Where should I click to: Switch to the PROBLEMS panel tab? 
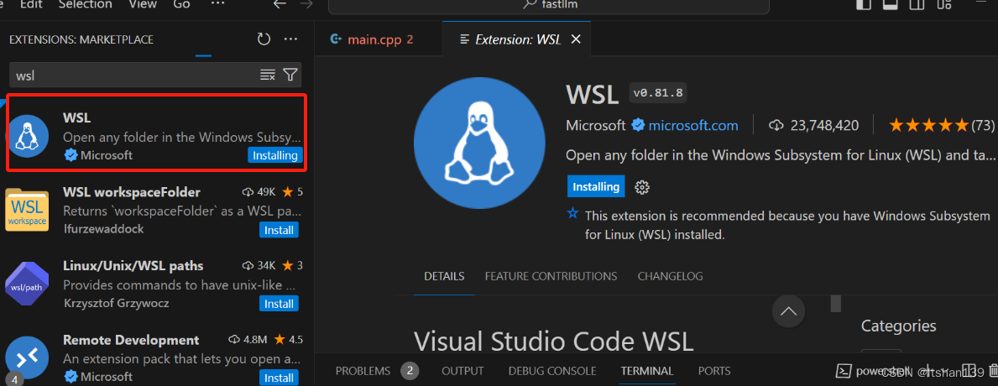click(363, 371)
